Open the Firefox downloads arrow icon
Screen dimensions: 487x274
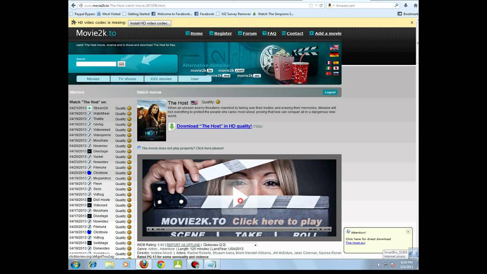click(x=406, y=5)
